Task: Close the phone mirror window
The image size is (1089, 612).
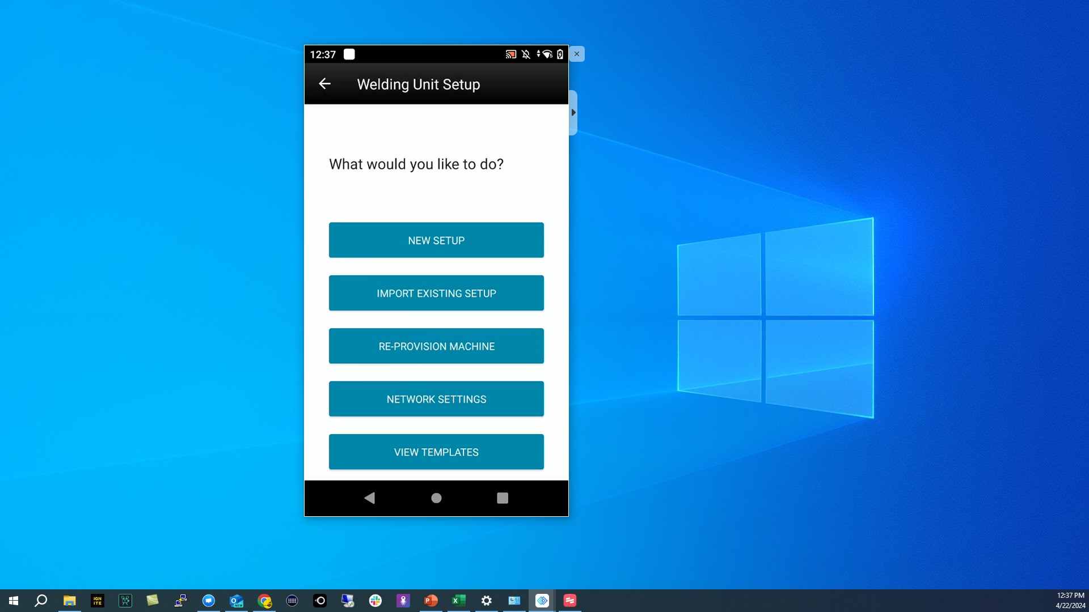Action: (577, 54)
